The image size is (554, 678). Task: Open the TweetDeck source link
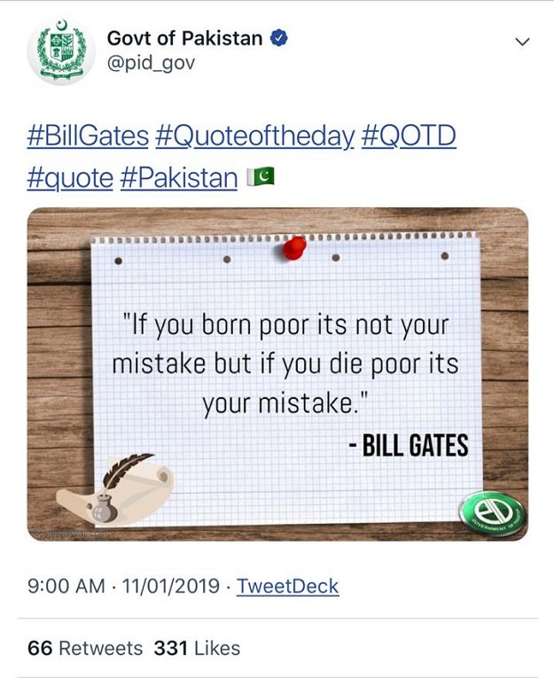coord(287,587)
